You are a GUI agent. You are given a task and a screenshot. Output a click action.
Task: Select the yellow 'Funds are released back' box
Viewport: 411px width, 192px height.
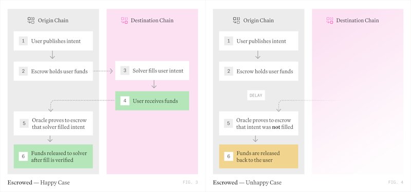pos(258,157)
